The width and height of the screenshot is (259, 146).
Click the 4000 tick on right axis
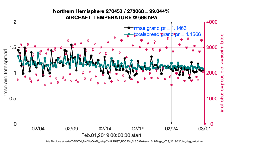tap(212, 22)
